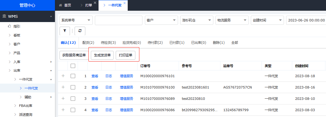This screenshot has height=117, width=326.
Task: Select the 全部 status tab
Action: coord(235,43)
